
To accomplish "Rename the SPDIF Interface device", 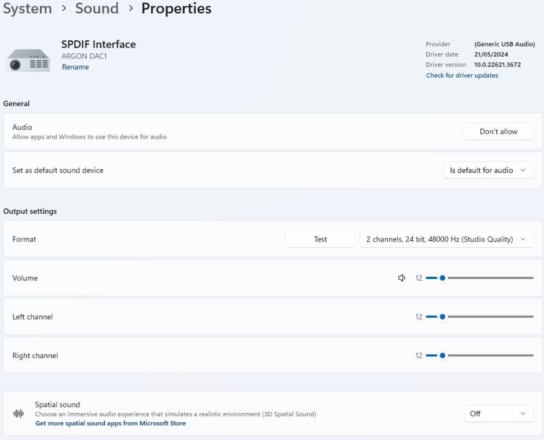I will (75, 67).
